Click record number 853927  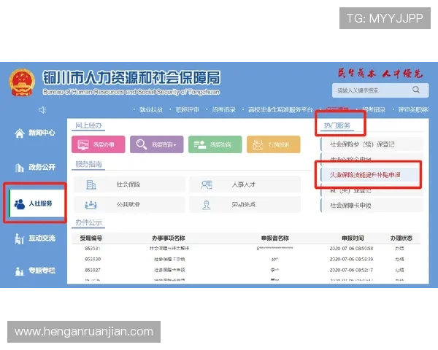point(93,271)
